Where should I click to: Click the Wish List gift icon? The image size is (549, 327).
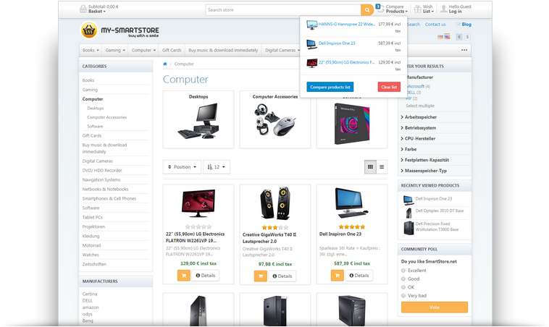(417, 9)
